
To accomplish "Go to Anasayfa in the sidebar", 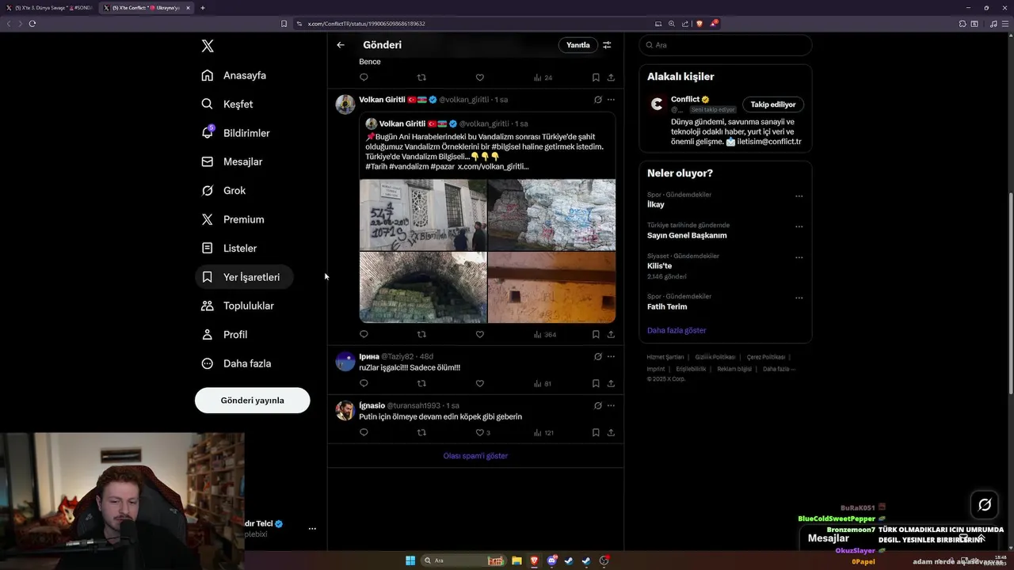I will click(x=234, y=75).
